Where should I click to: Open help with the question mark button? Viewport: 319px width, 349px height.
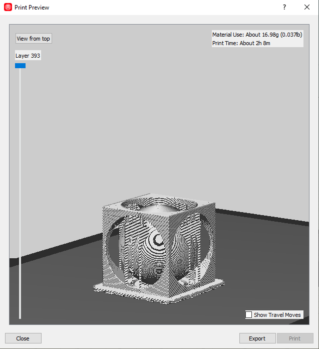[x=284, y=7]
